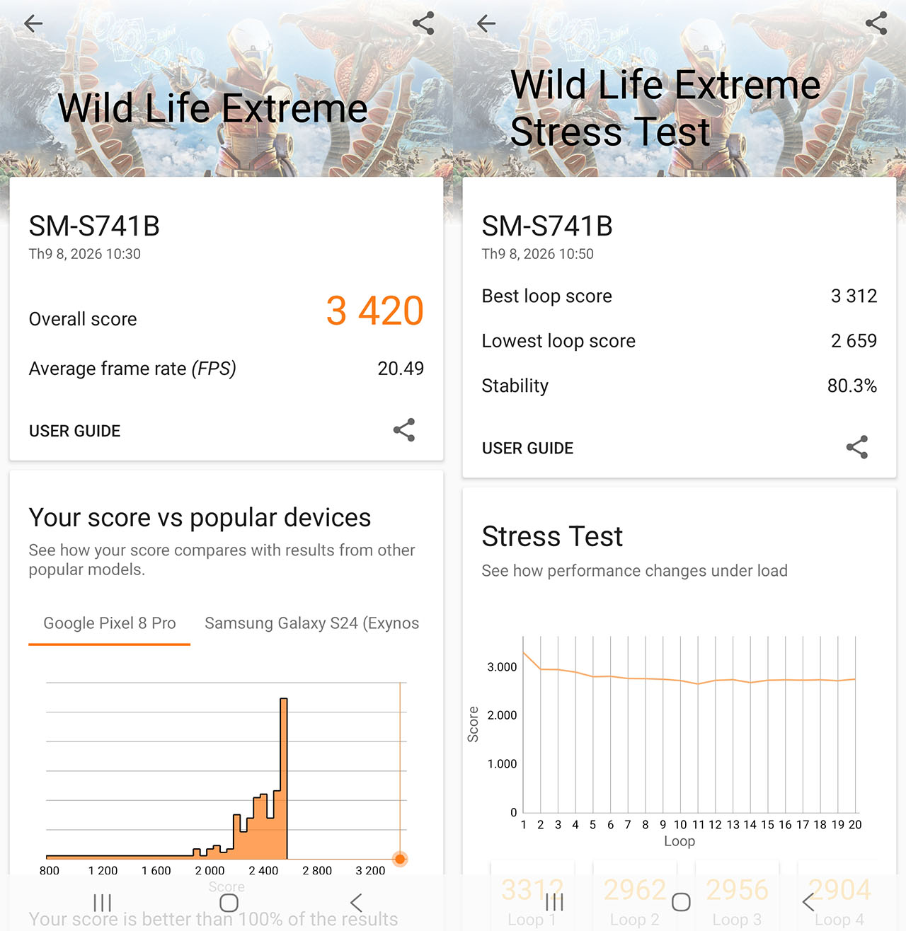906x931 pixels.
Task: Tap the average frame rate value 20.49
Action: 401,369
